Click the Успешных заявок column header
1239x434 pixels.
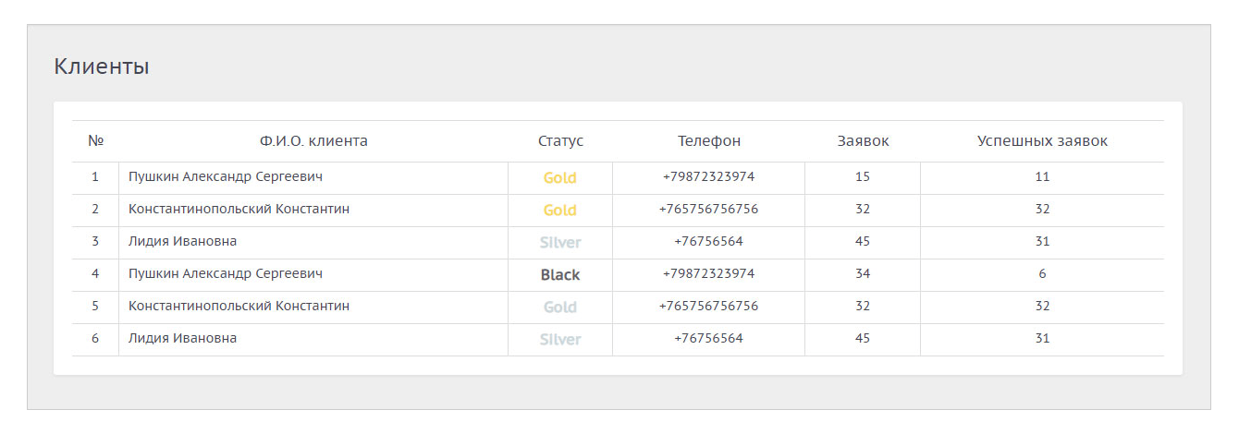(1042, 141)
